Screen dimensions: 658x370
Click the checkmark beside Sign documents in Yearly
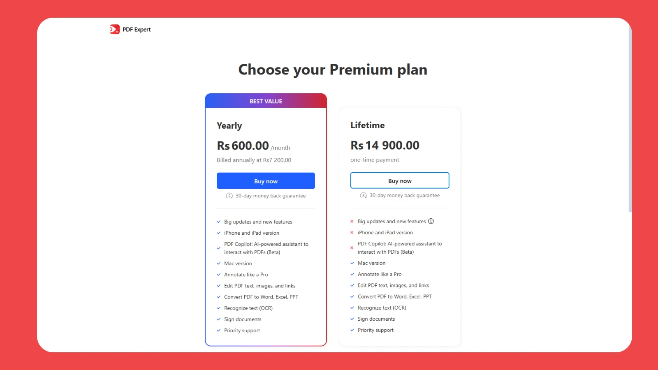pyautogui.click(x=218, y=319)
